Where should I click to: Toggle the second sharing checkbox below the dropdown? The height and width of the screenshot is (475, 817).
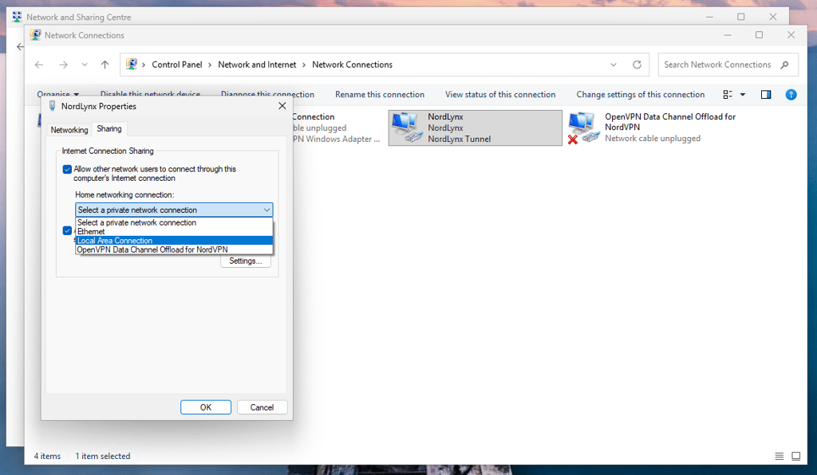point(67,230)
